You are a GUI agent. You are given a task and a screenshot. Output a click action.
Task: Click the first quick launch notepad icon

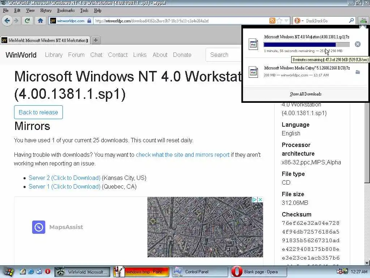[x=22, y=271]
